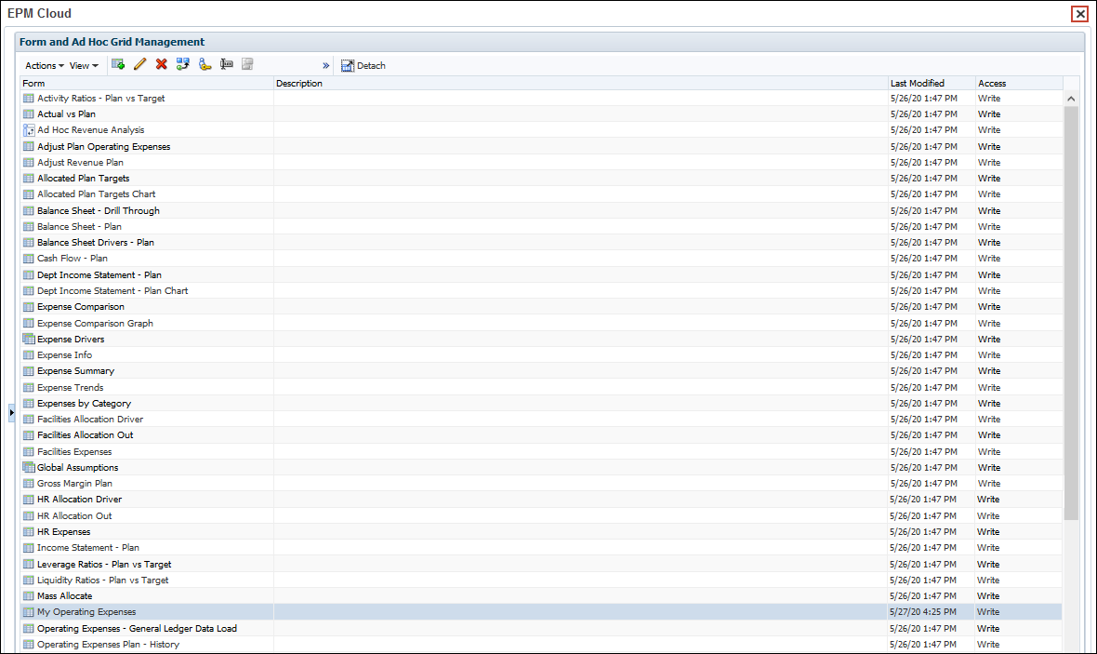Viewport: 1097px width, 654px height.
Task: Click the Access column header
Action: coord(1019,84)
